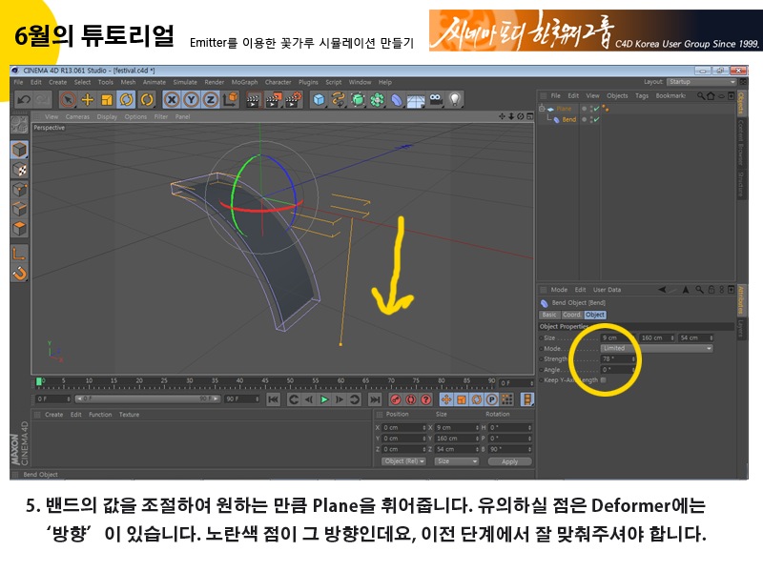The image size is (763, 572).
Task: Toggle Parameter keyframe P icon
Action: point(492,399)
